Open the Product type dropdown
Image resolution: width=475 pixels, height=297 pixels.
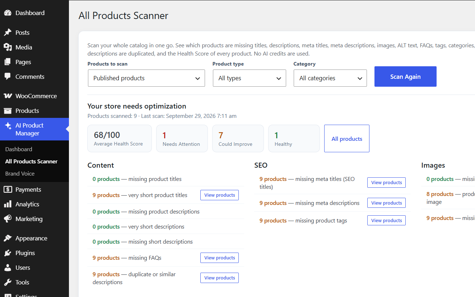coord(250,78)
